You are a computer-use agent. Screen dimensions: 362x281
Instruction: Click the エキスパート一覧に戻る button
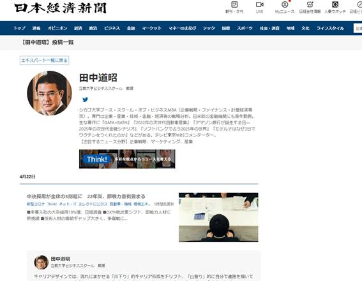coord(44,61)
